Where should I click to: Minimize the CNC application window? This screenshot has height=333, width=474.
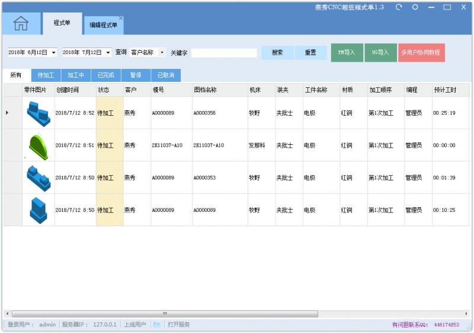click(x=431, y=7)
